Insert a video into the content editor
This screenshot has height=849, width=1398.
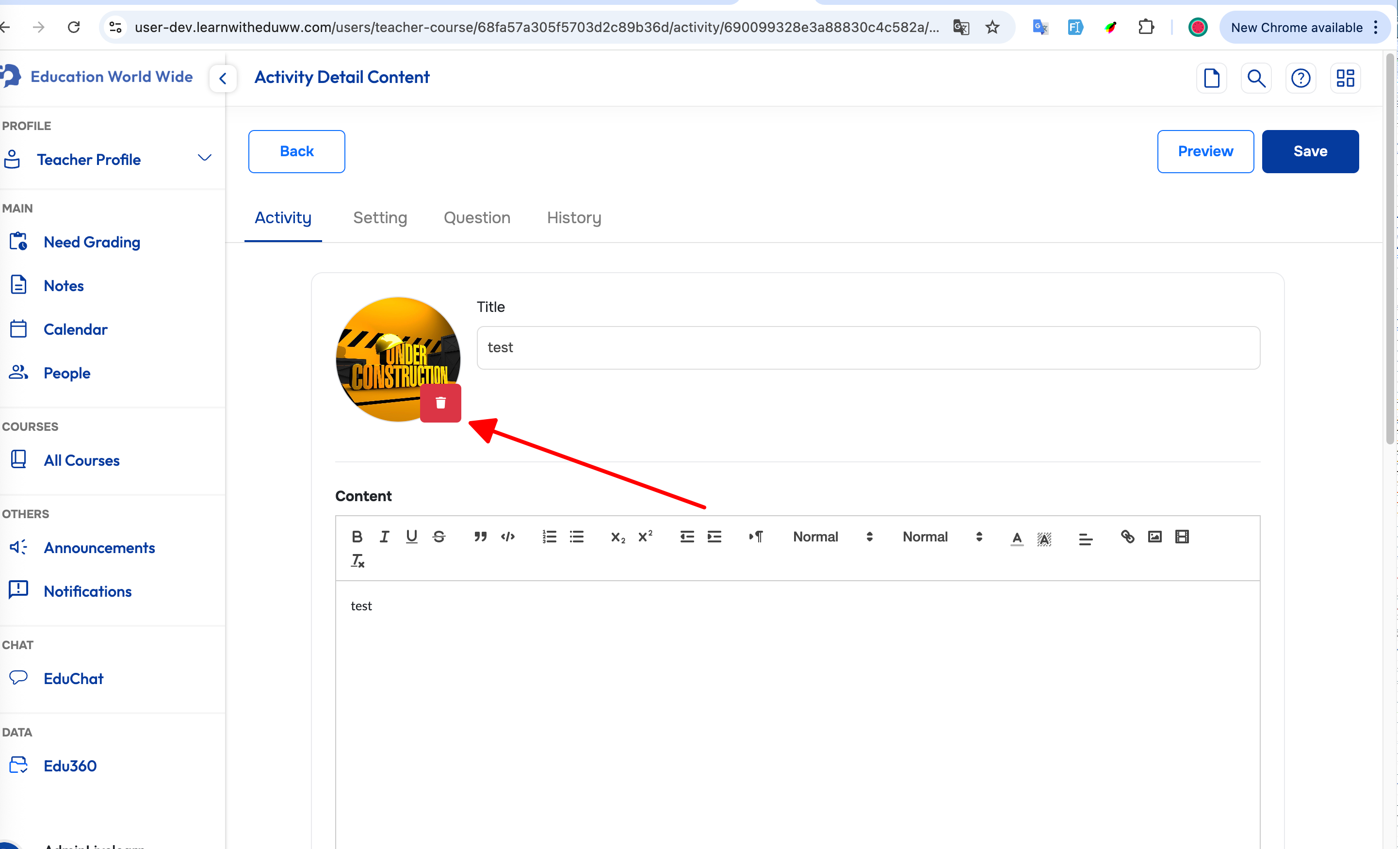(x=1182, y=536)
